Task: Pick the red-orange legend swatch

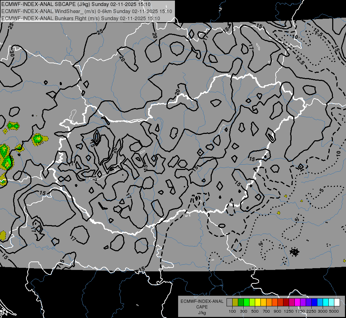Action: coord(275,302)
